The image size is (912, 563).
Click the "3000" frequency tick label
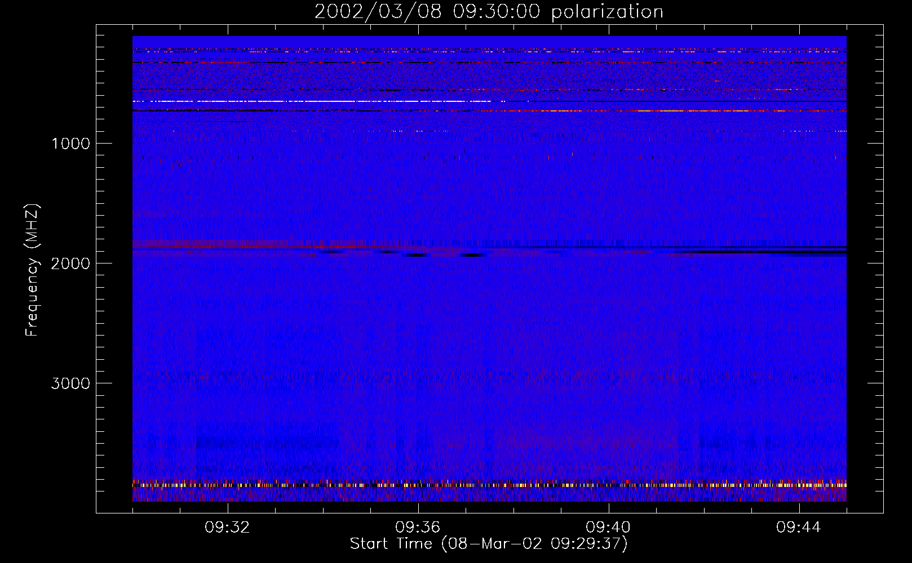point(71,383)
